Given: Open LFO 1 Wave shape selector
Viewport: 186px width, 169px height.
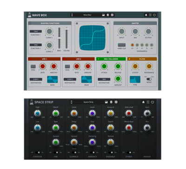Looking at the screenshot, I should click(53, 79).
